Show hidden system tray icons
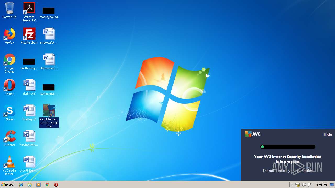This screenshot has width=335, height=188. (292, 185)
